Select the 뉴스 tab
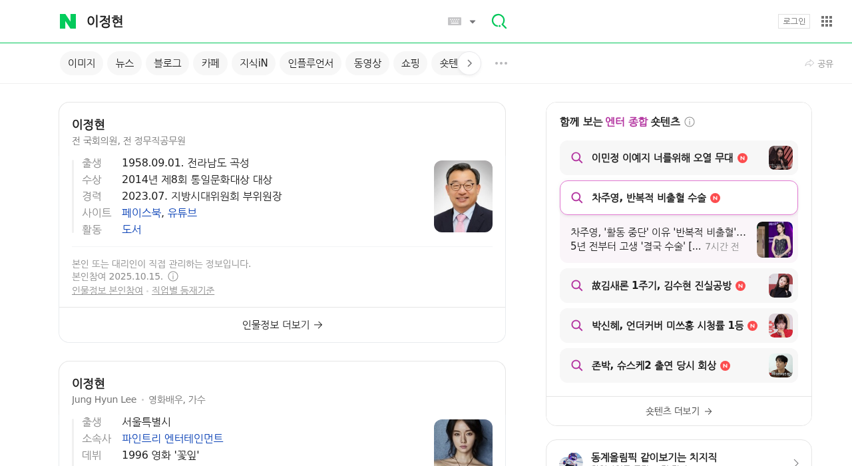Image resolution: width=852 pixels, height=466 pixels. (124, 63)
